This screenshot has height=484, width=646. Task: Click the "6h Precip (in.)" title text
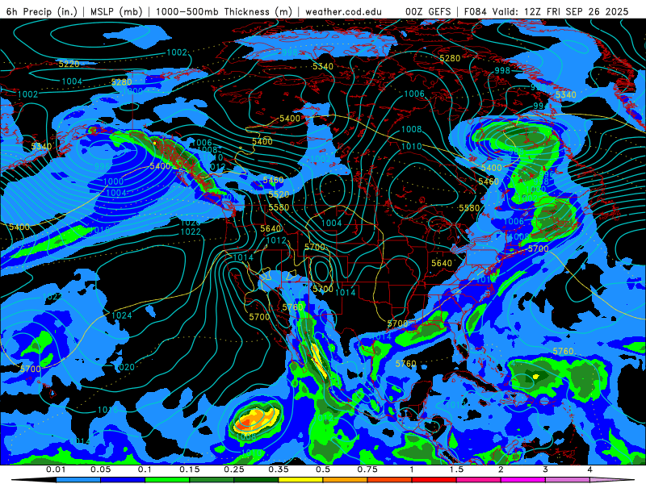(42, 11)
